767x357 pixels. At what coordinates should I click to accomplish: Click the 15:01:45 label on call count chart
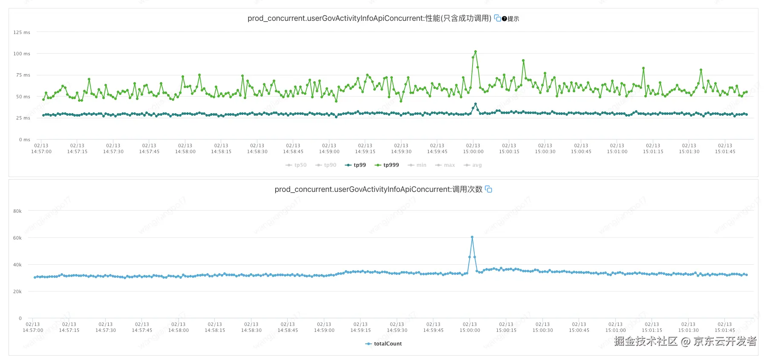click(x=725, y=327)
